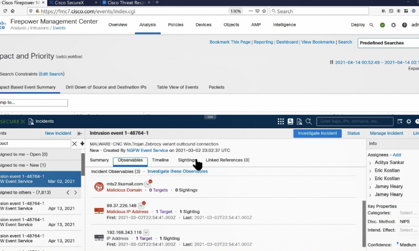The image size is (419, 251).
Task: Pause the time window with the pause icon
Action: (x=331, y=62)
